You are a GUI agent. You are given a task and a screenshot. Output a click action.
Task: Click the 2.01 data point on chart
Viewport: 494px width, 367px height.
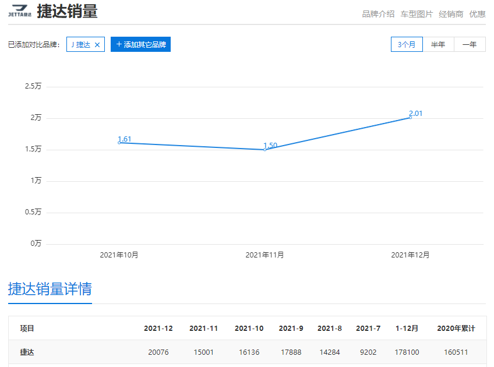[x=410, y=118]
